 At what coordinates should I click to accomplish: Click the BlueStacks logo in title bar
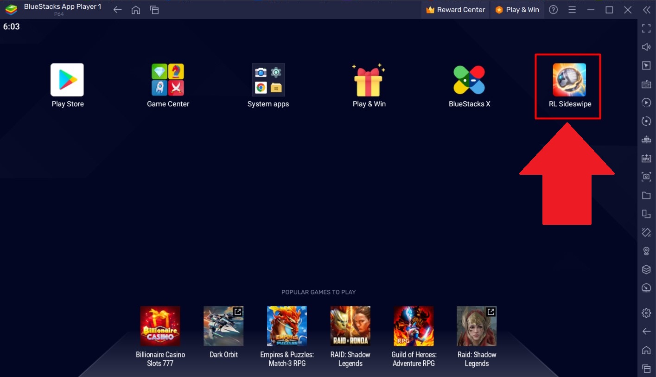[x=12, y=10]
